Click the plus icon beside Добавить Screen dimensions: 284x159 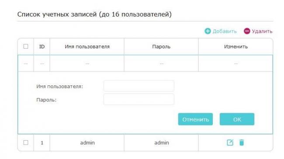pyautogui.click(x=208, y=31)
